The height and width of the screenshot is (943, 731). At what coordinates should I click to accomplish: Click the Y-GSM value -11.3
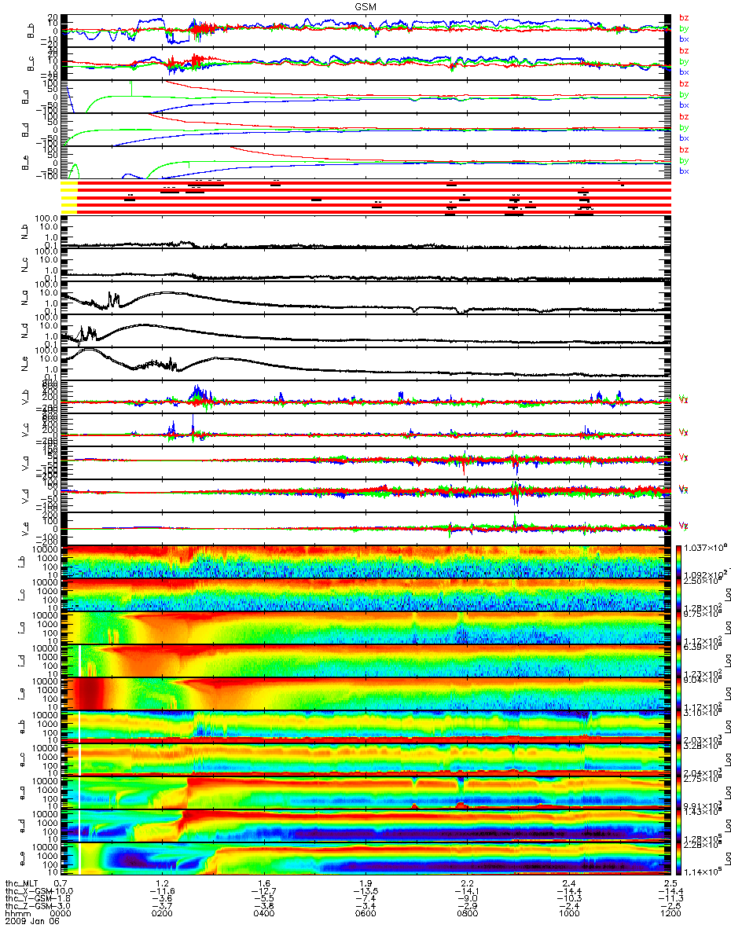[670, 897]
